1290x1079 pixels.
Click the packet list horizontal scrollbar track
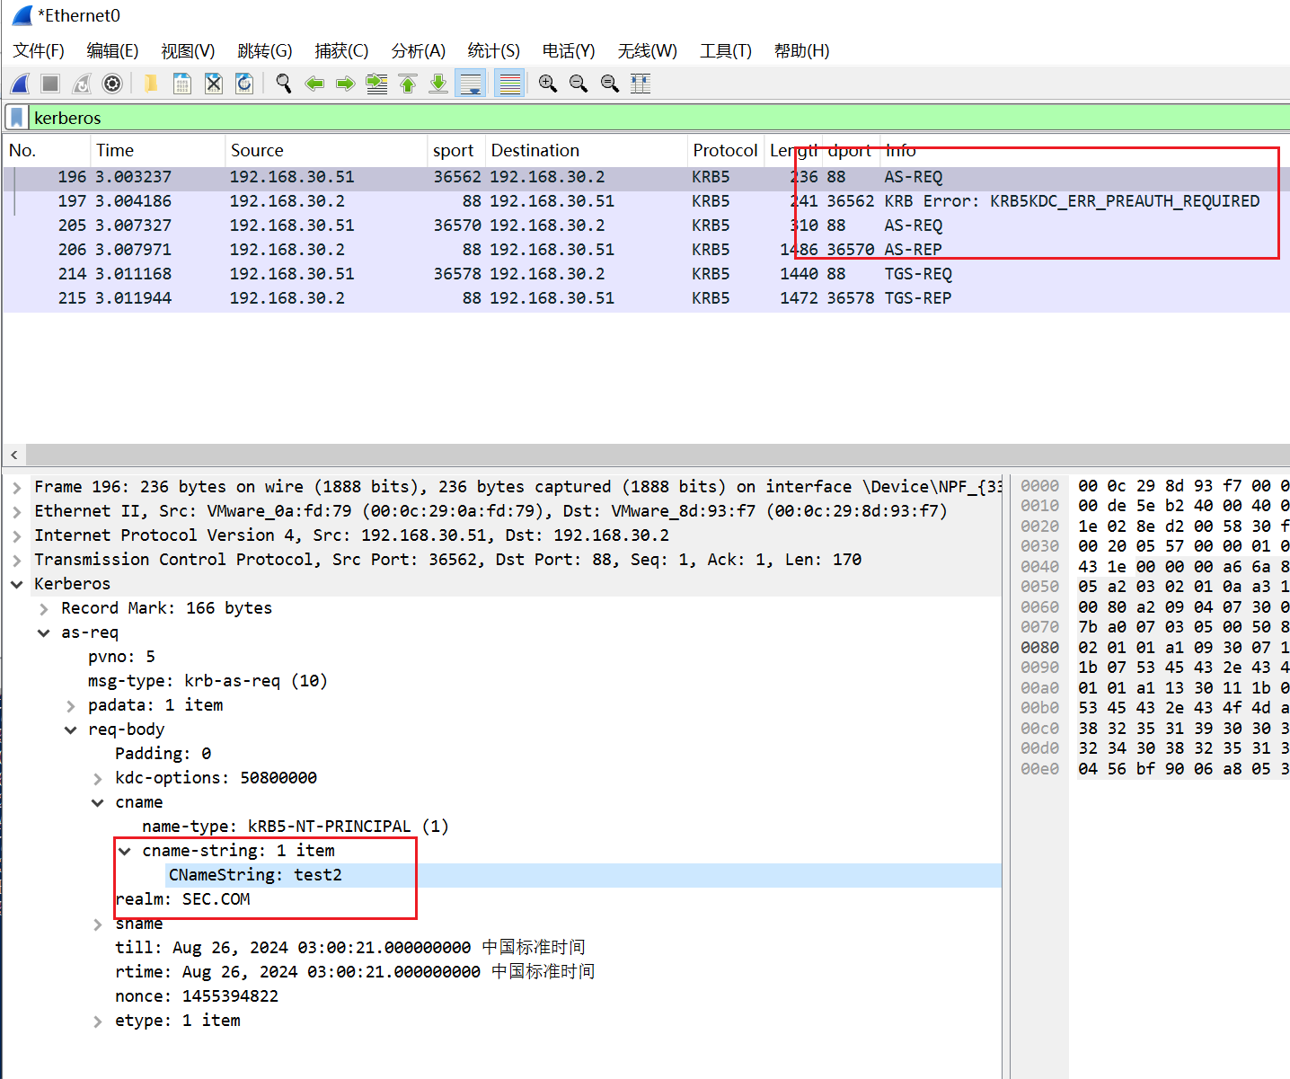coord(629,455)
